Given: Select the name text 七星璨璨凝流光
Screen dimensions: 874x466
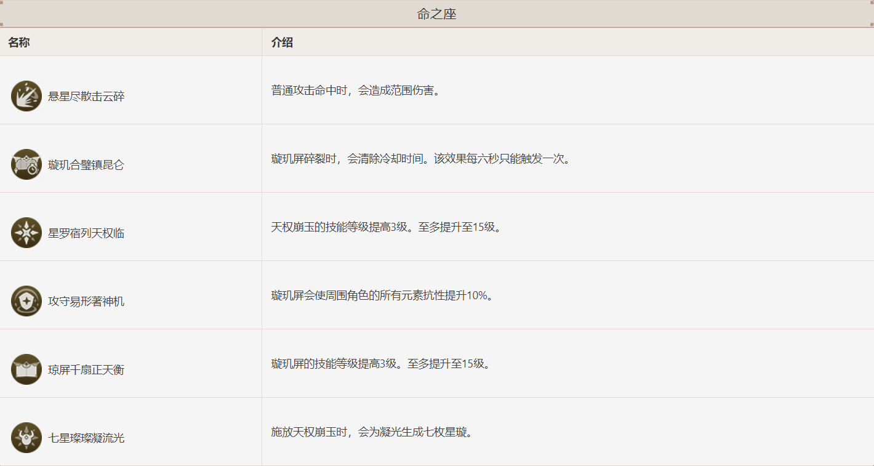Looking at the screenshot, I should [86, 438].
